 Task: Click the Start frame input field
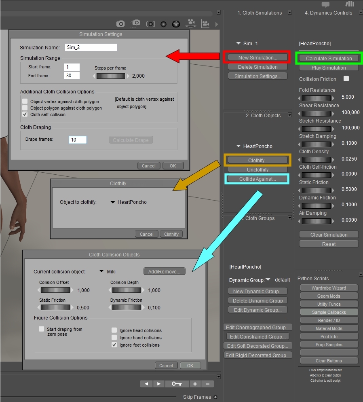click(x=72, y=67)
